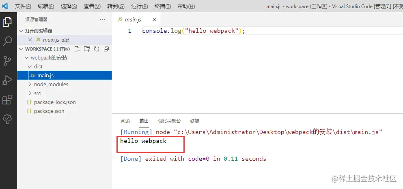Collapse the WORKSPACE section
The height and width of the screenshot is (189, 403).
(21, 49)
